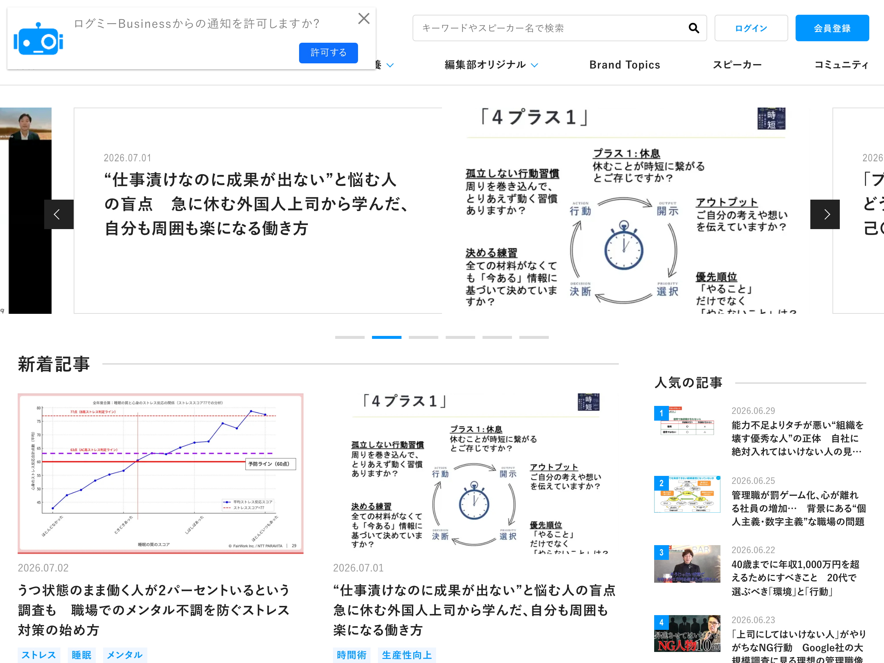Open the 40歳までに年収1,000万円 article
This screenshot has height=663, width=884.
[795, 578]
